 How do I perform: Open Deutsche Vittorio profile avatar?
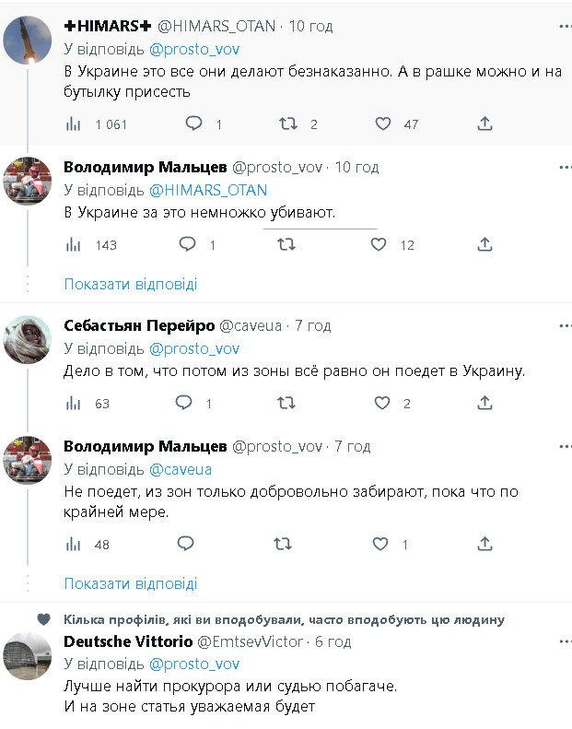[28, 656]
